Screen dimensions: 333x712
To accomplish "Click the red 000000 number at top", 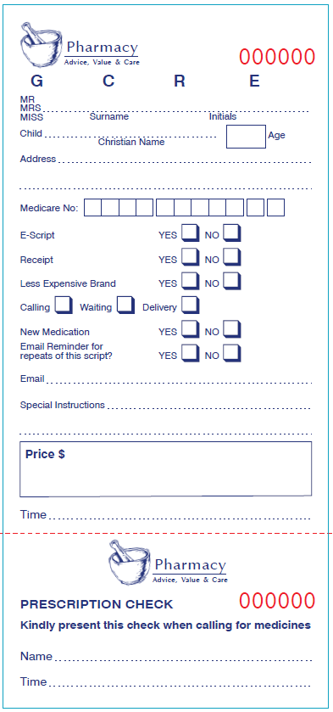I will coord(277,57).
